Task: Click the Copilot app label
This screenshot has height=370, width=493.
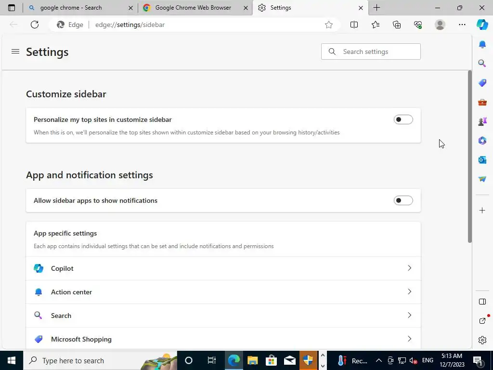Action: [x=62, y=268]
